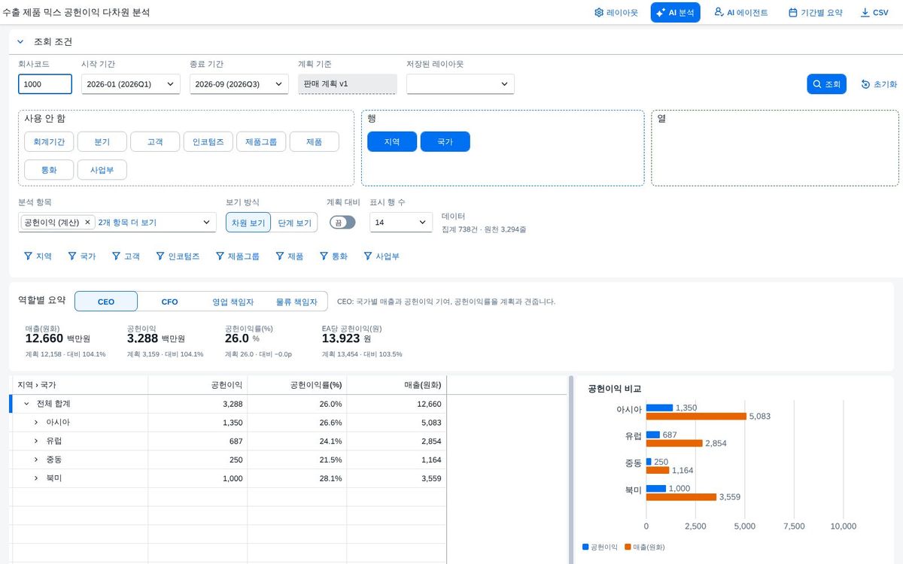Remove the 공헌이익 (계산) tag
This screenshot has height=564, width=903.
(x=87, y=222)
